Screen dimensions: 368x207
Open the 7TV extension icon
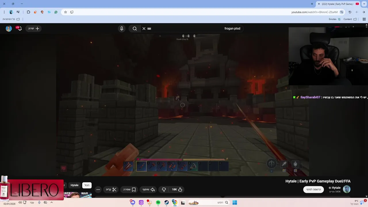(49, 12)
